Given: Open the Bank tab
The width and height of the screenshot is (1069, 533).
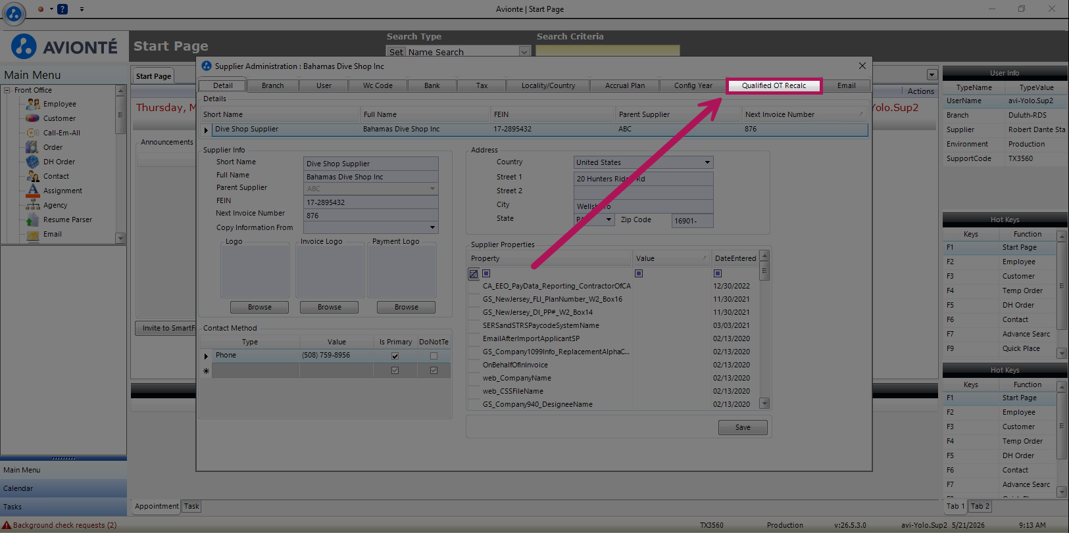Looking at the screenshot, I should [x=432, y=85].
